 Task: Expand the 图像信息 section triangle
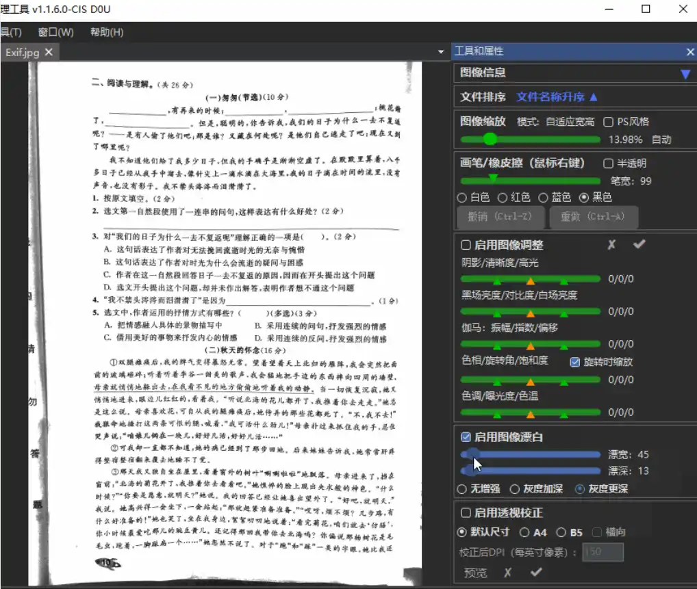point(685,74)
